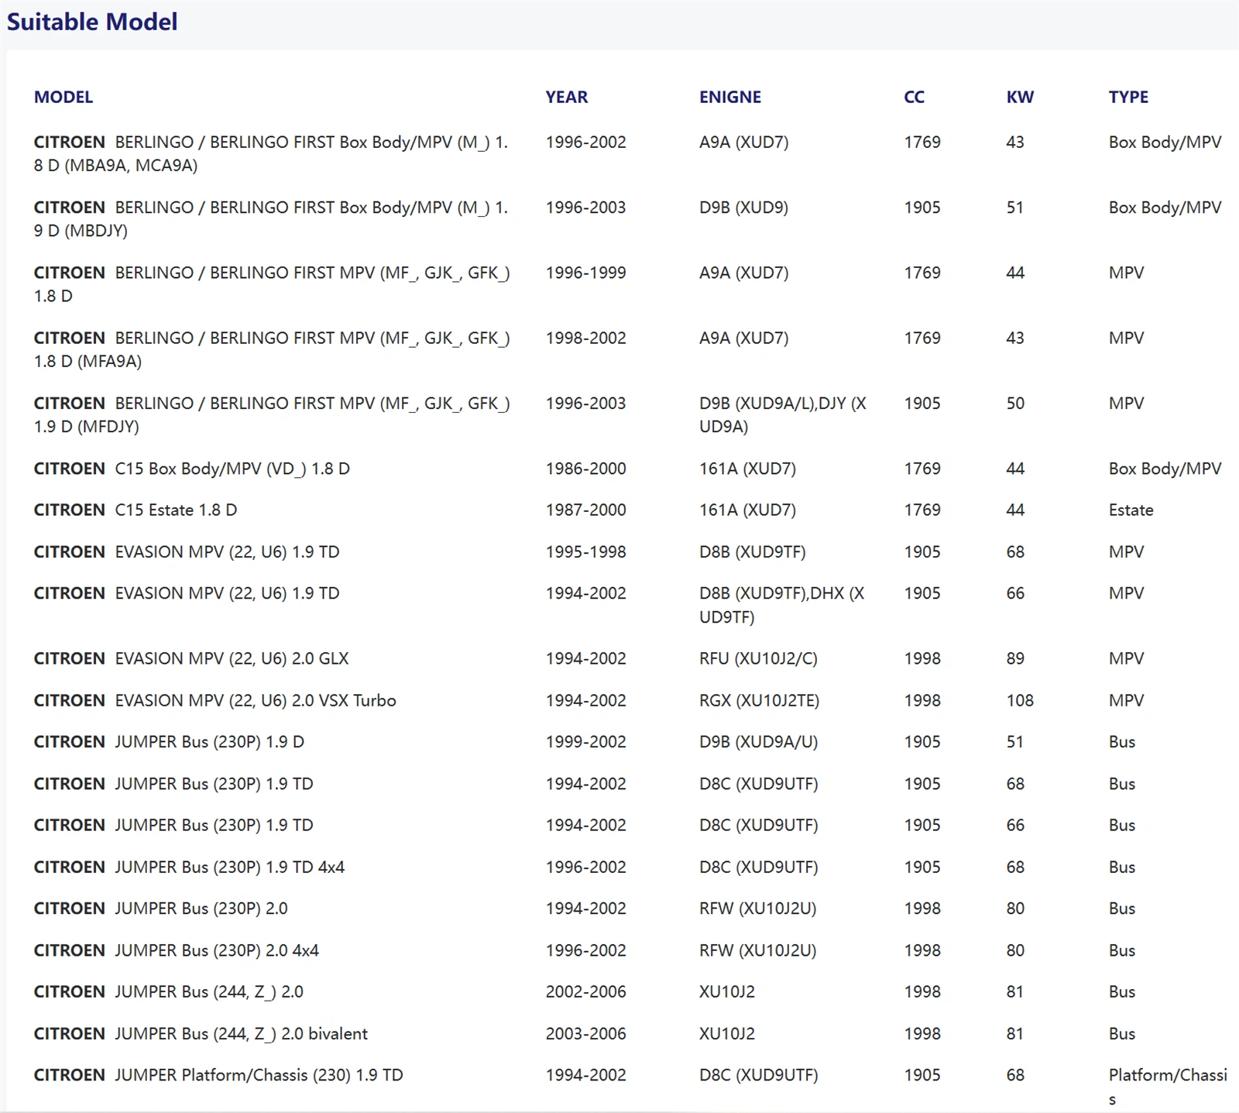The image size is (1239, 1113).
Task: Click RGX (XU10J2TE) engine cell
Action: click(x=759, y=700)
